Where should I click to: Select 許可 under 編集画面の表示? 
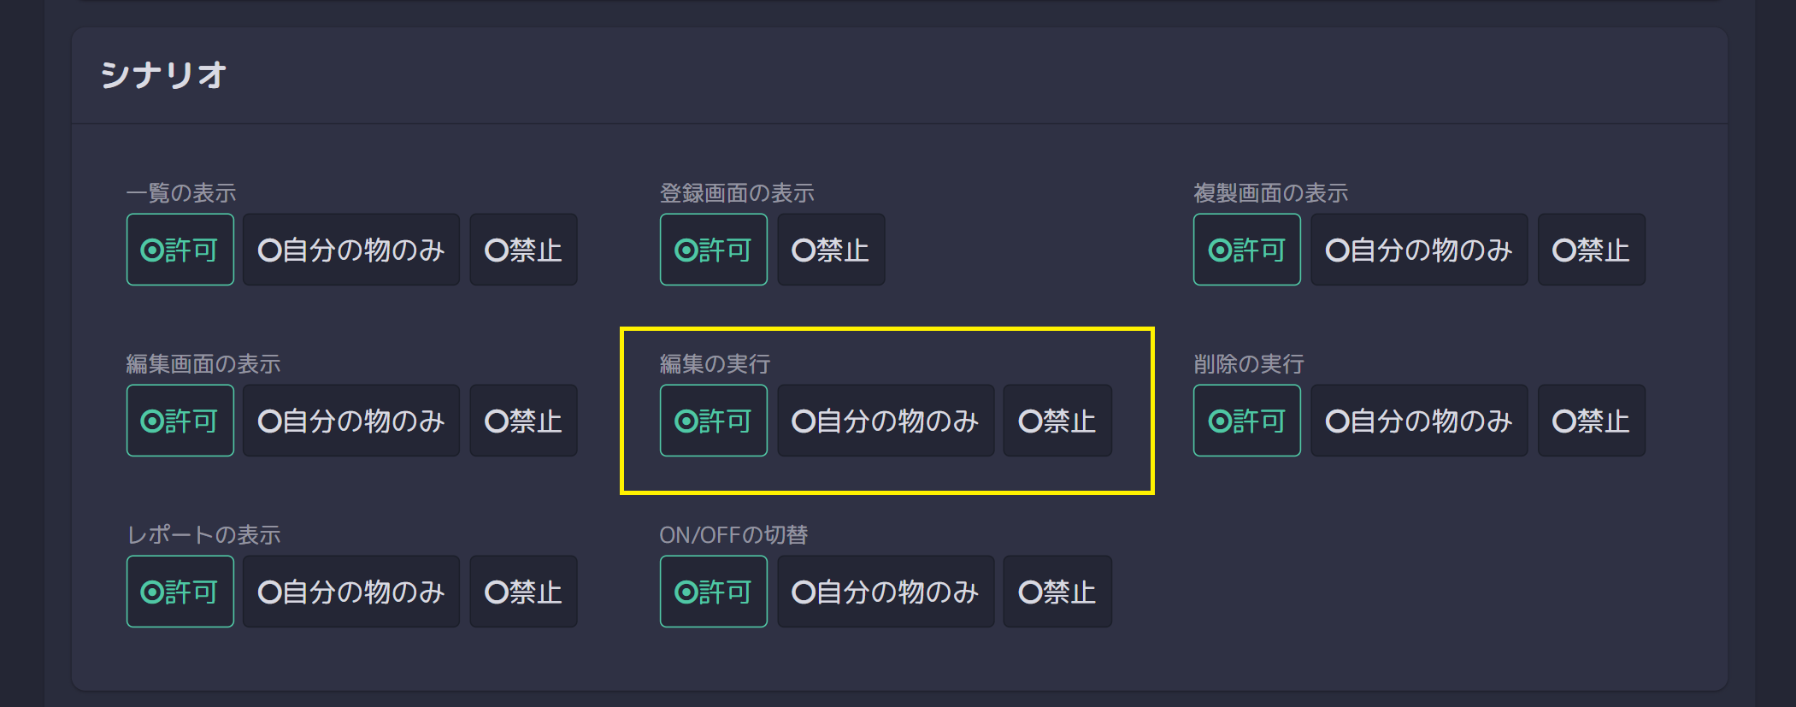(180, 421)
